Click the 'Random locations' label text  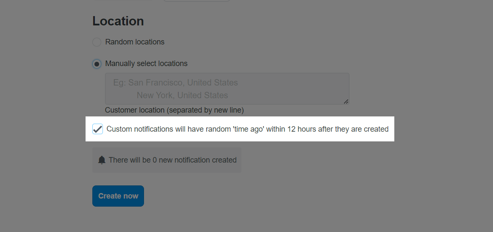click(135, 42)
